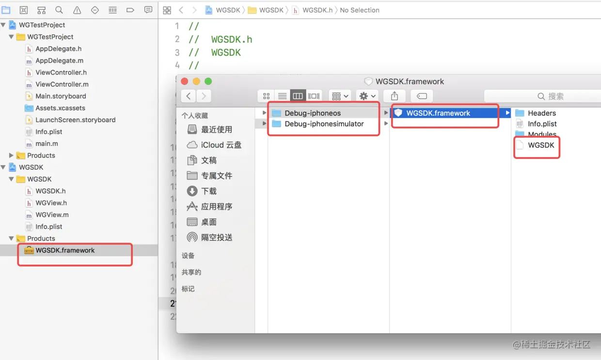
Task: Open Headers folder in Finder
Action: [x=542, y=113]
